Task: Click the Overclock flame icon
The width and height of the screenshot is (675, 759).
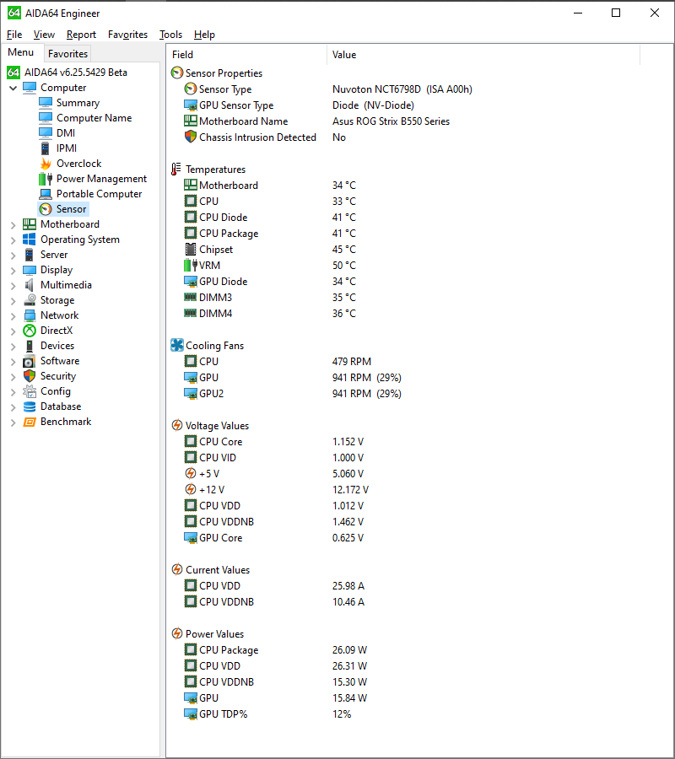Action: pyautogui.click(x=46, y=164)
